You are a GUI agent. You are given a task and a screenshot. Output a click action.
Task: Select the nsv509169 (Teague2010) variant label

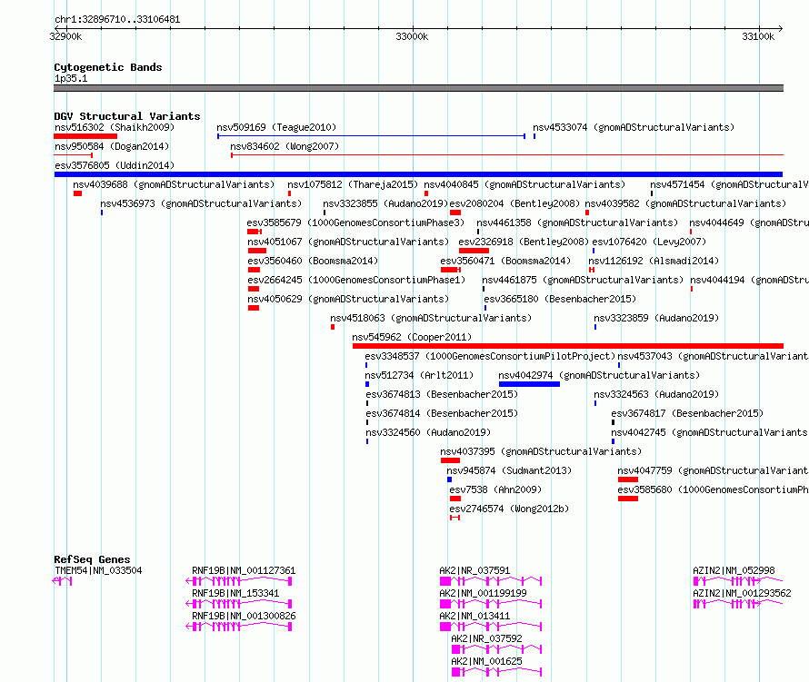coord(276,127)
